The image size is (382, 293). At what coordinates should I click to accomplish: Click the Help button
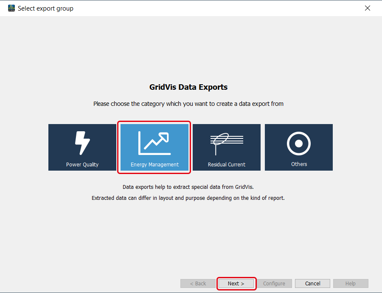[351, 284]
